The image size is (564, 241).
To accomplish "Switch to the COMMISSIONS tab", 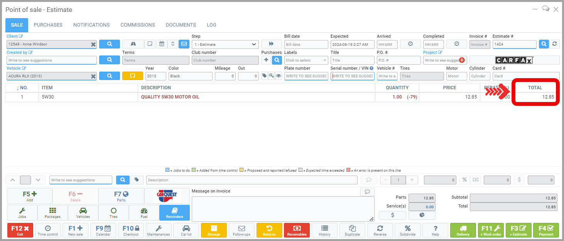I will pyautogui.click(x=138, y=25).
